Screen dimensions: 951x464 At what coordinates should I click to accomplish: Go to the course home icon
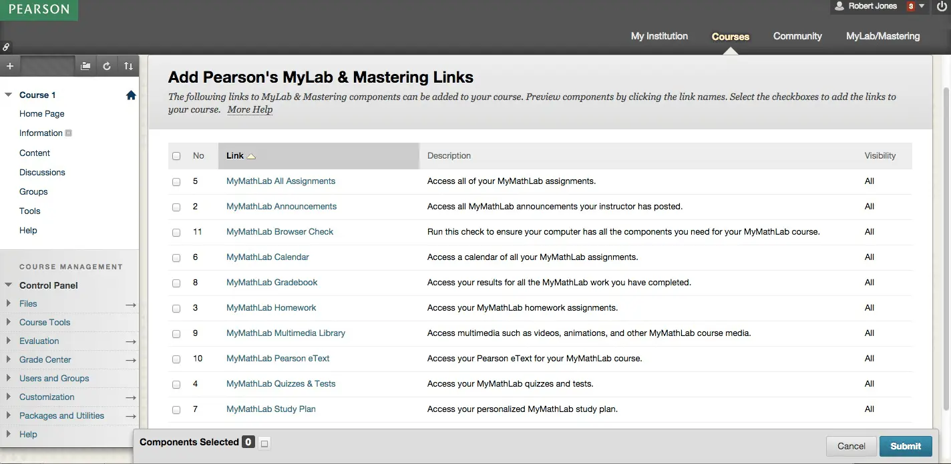[x=131, y=95]
